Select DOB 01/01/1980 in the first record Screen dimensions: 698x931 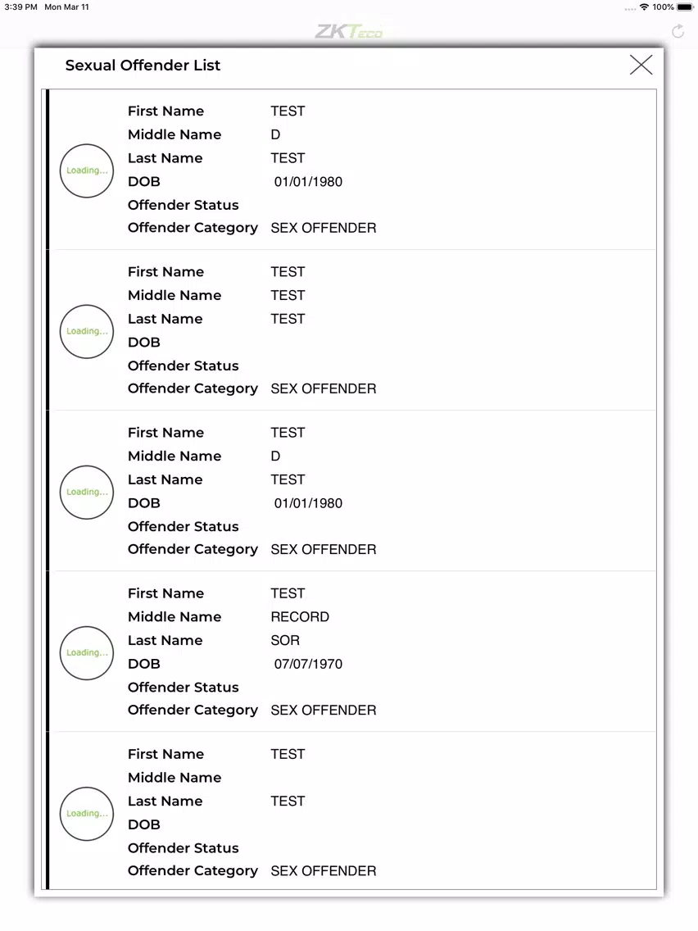pos(308,182)
